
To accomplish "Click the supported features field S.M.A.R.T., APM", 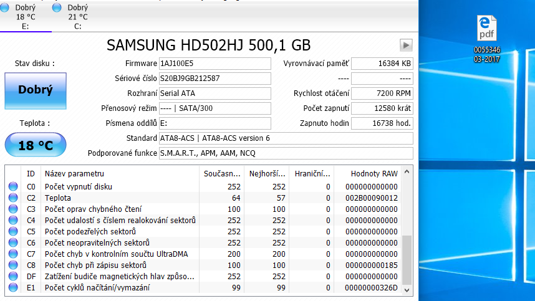I will click(x=286, y=153).
